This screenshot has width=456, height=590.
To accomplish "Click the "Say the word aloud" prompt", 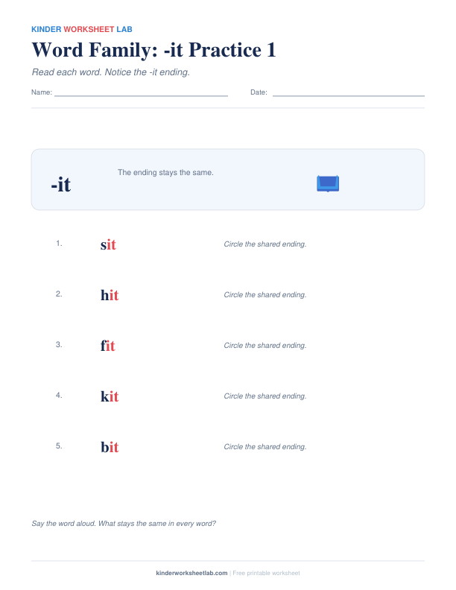I will click(124, 524).
